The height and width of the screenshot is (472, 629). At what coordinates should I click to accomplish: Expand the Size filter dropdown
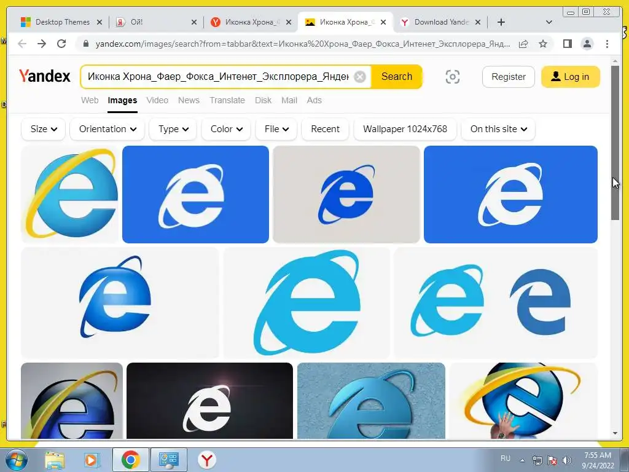click(44, 129)
